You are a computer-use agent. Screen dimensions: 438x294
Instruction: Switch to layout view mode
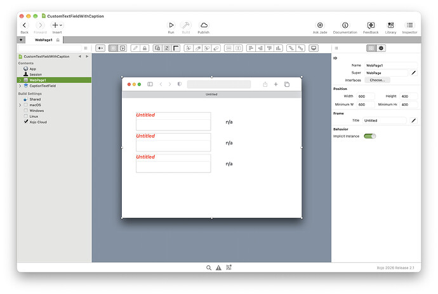point(113,48)
